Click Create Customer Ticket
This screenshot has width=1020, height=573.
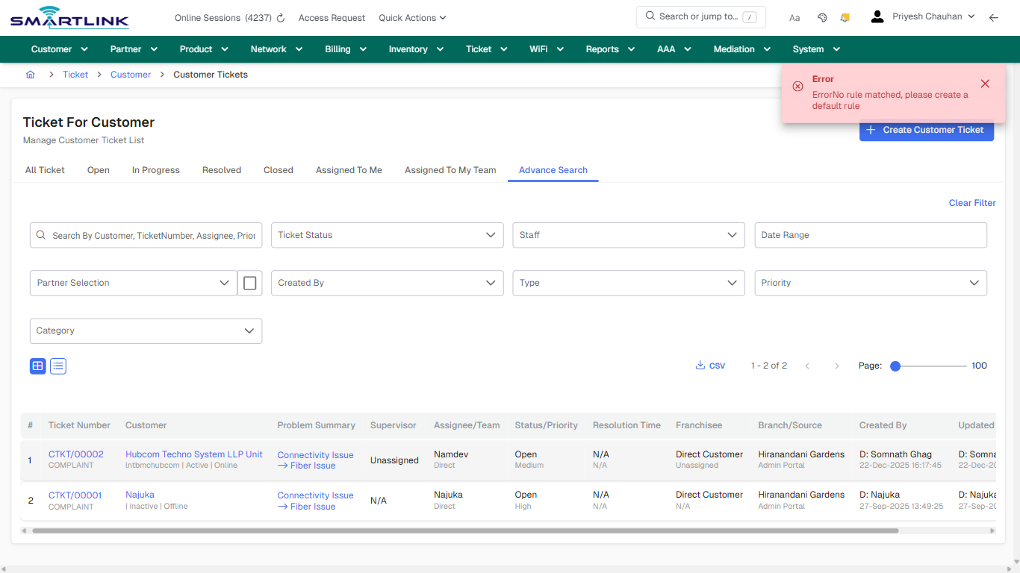pos(926,130)
